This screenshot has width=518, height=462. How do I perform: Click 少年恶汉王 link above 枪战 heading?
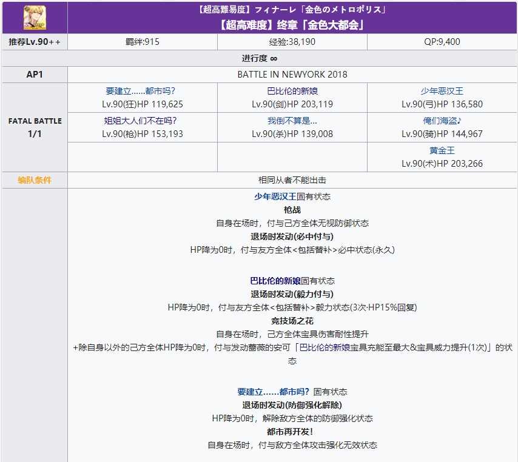click(275, 197)
